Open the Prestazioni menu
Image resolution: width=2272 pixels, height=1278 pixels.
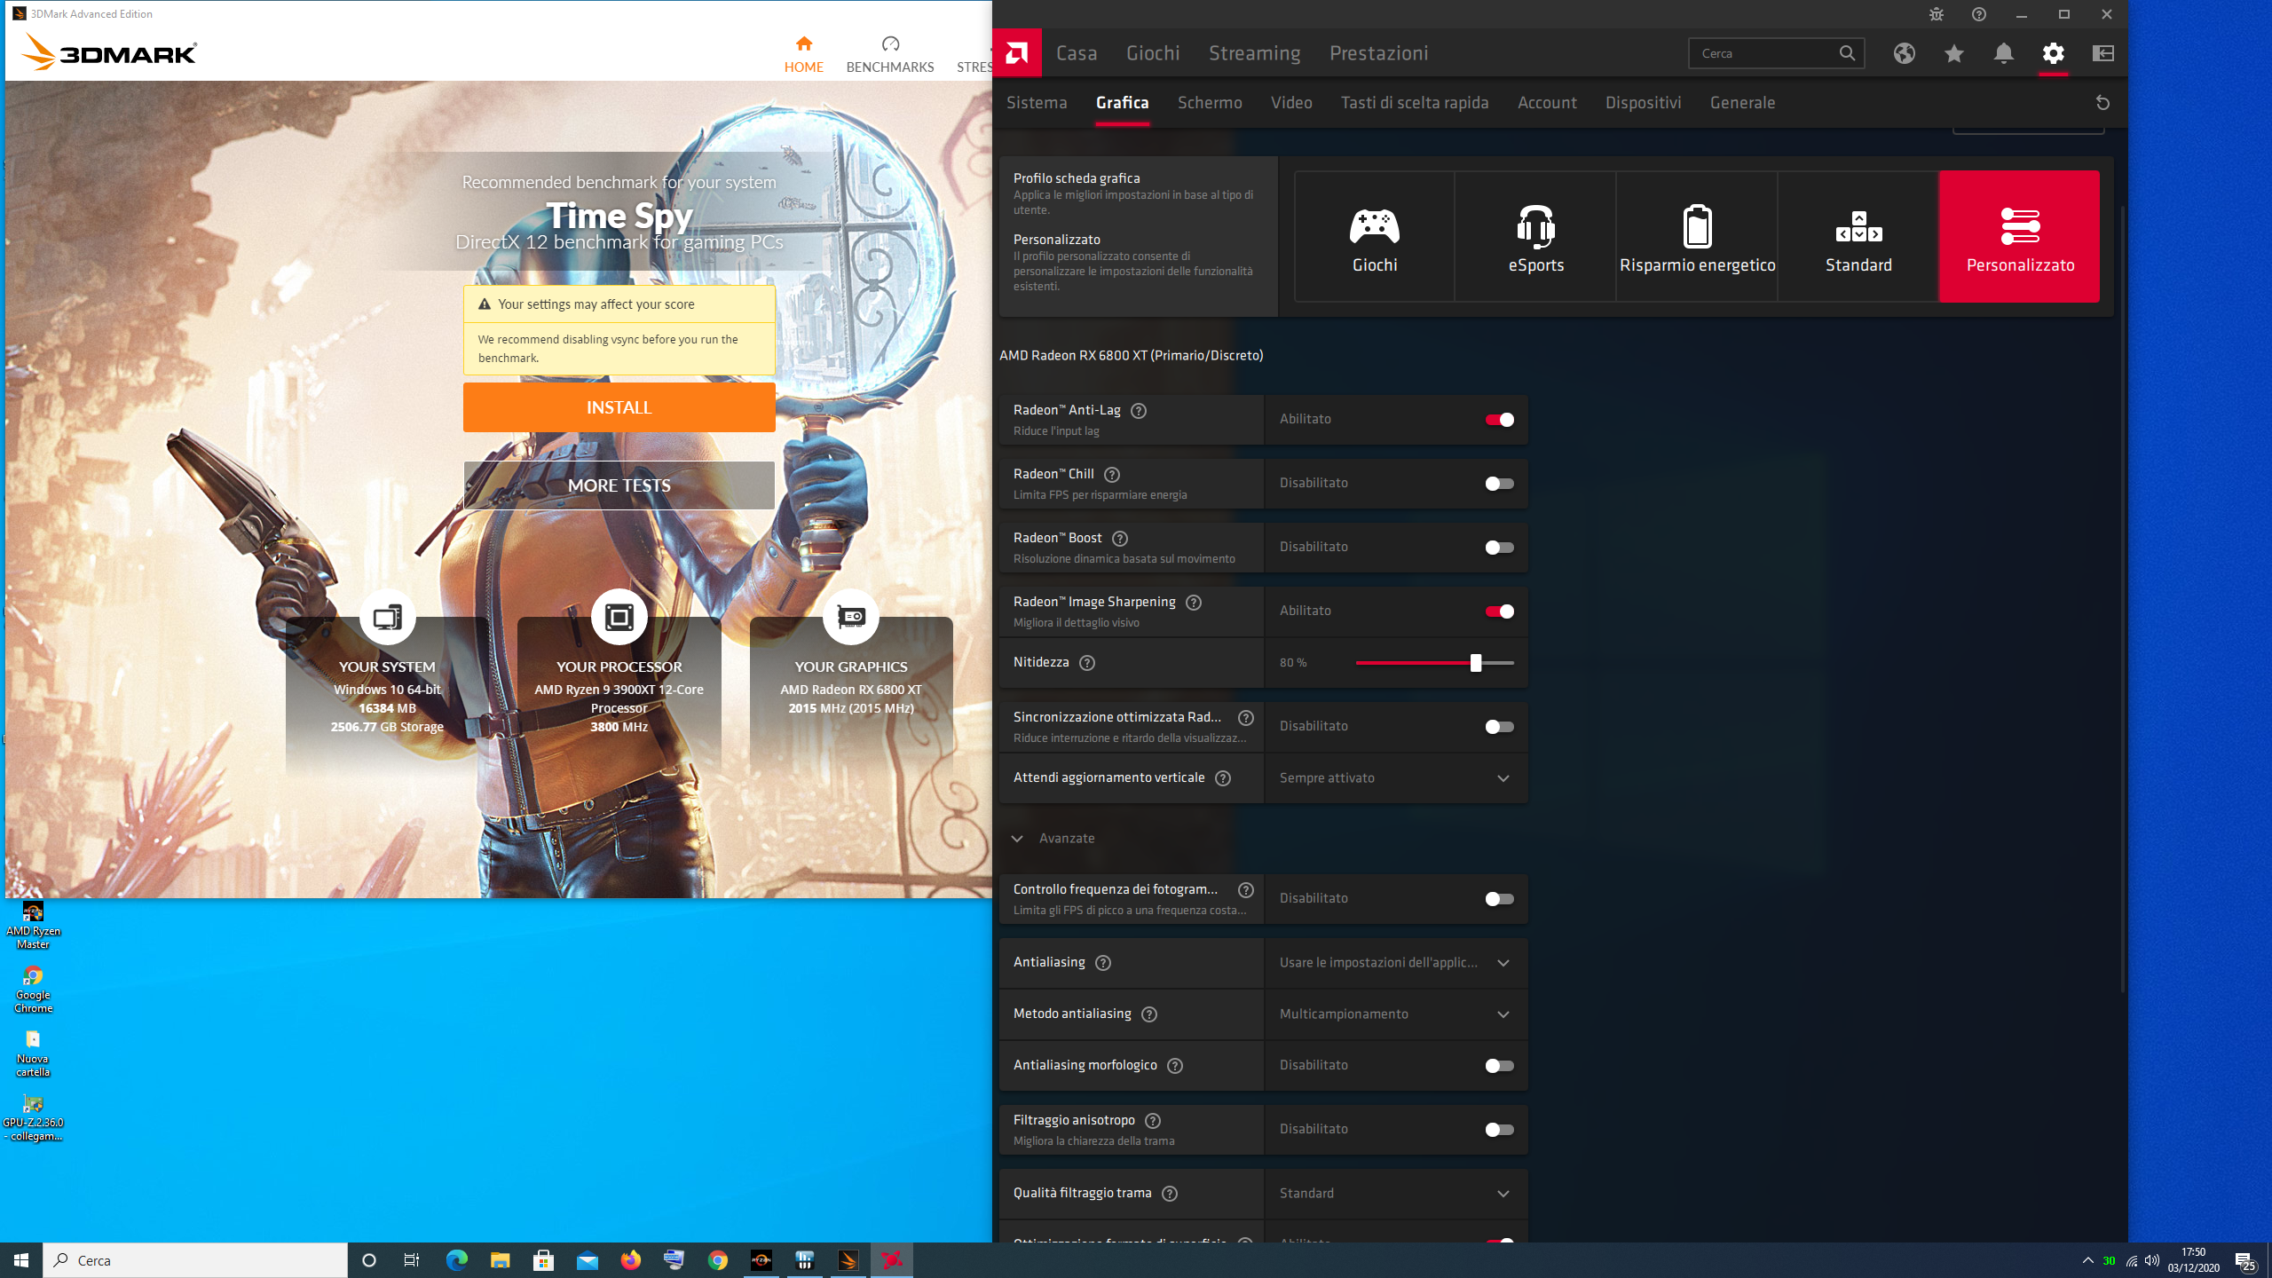coord(1378,53)
